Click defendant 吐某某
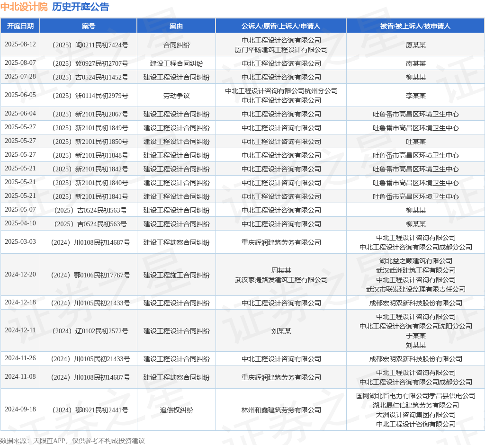The image size is (485, 445). [x=415, y=142]
